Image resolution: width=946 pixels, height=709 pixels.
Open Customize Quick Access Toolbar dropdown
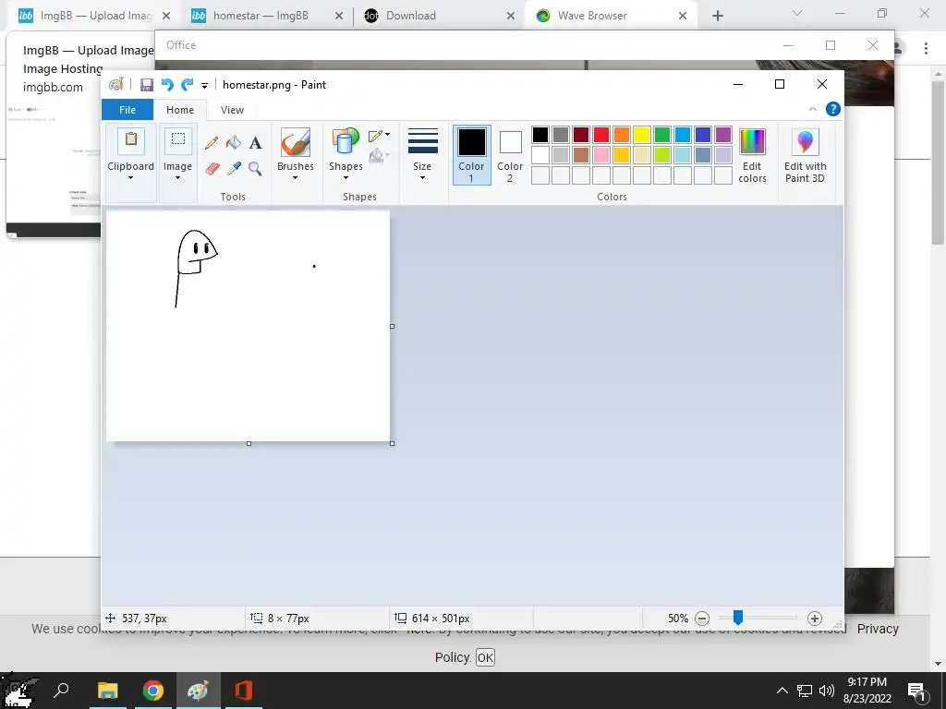point(204,86)
